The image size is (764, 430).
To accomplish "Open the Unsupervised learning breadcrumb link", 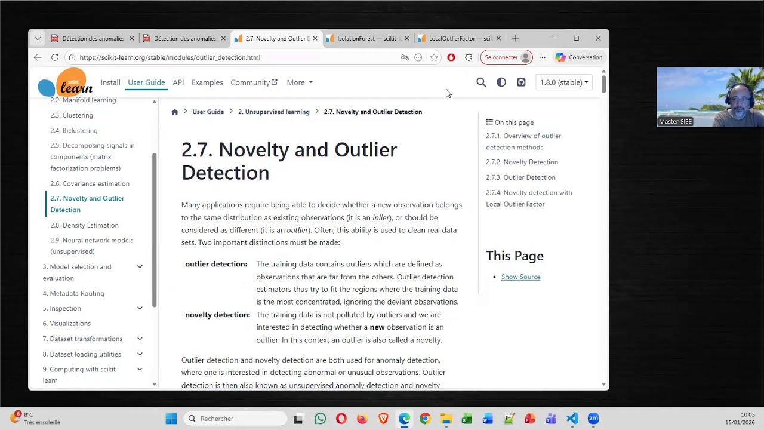I will coord(274,112).
